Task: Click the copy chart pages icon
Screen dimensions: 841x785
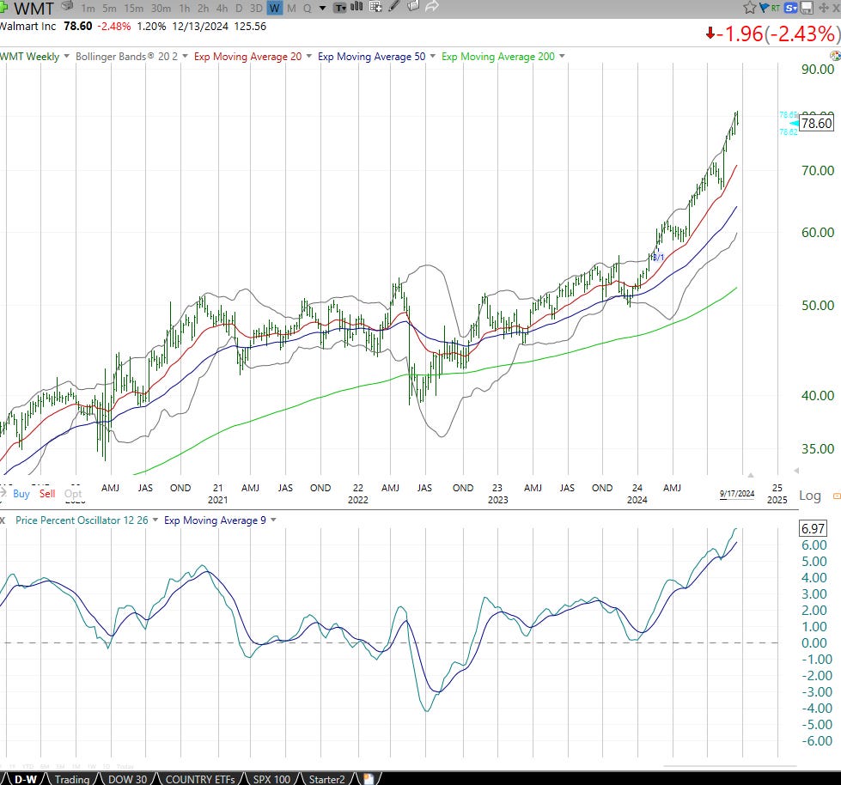Action: coord(413,6)
